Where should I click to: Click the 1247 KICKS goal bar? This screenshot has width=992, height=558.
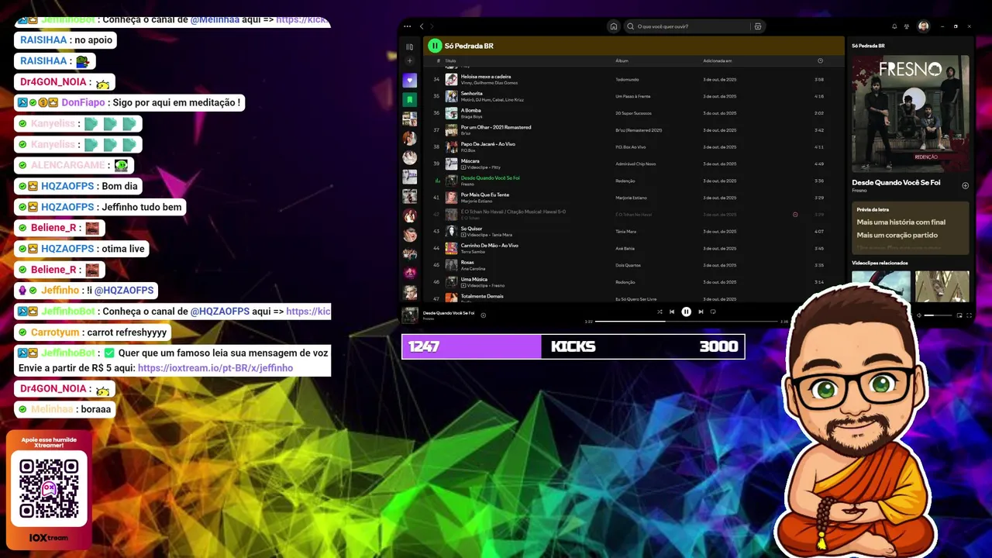(573, 346)
